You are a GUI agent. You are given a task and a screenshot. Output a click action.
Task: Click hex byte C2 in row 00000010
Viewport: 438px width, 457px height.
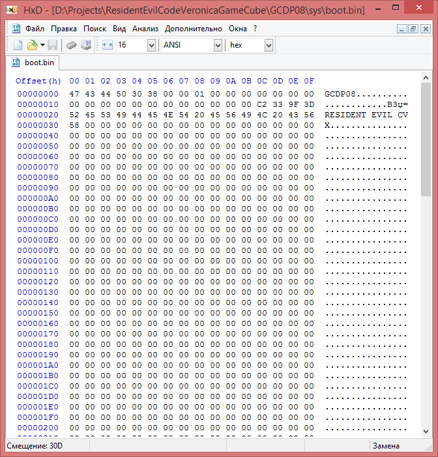(262, 104)
